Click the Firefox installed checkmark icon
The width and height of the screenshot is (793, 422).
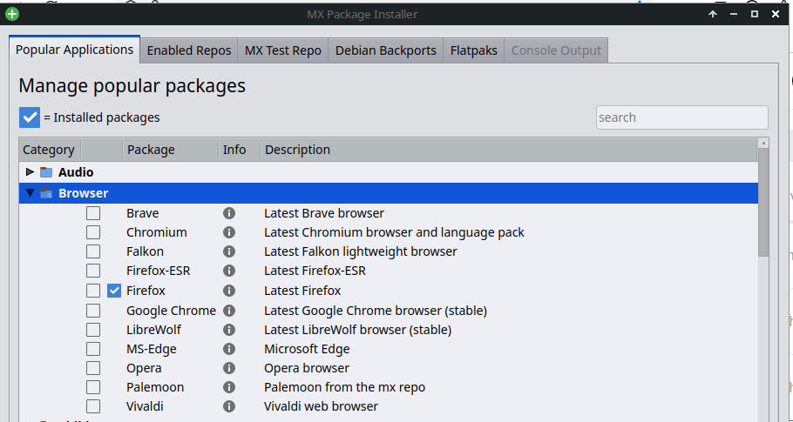coord(114,291)
